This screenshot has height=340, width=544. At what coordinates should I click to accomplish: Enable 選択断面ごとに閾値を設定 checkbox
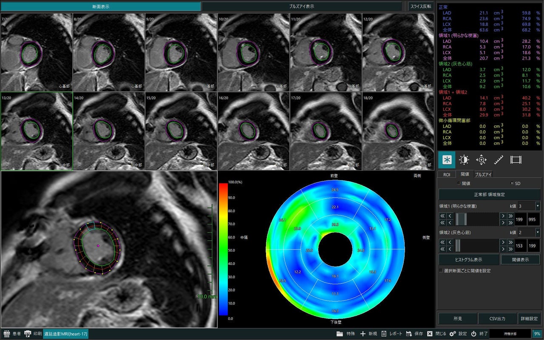tap(441, 271)
